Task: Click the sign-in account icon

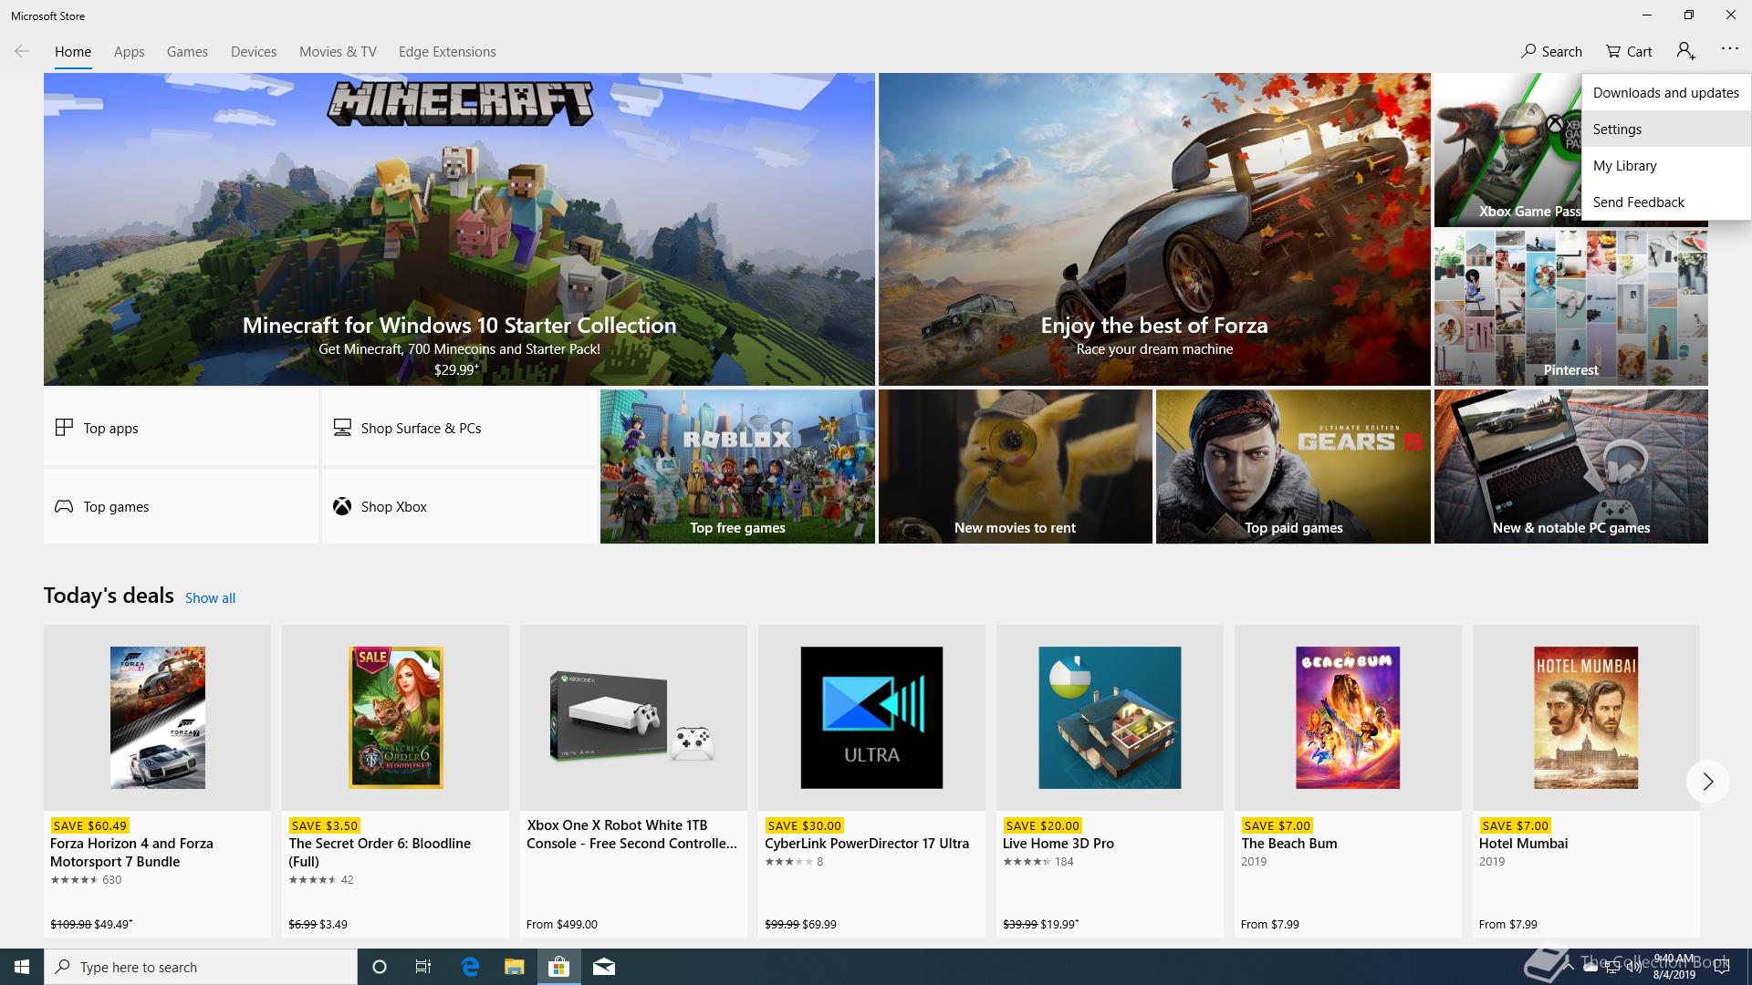Action: [x=1685, y=51]
